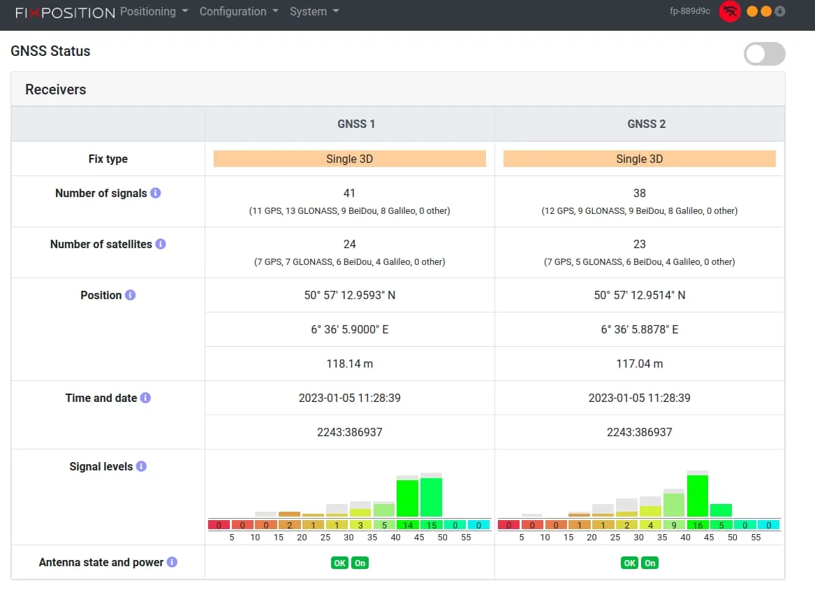Click the gray download arrow icon

[x=780, y=12]
